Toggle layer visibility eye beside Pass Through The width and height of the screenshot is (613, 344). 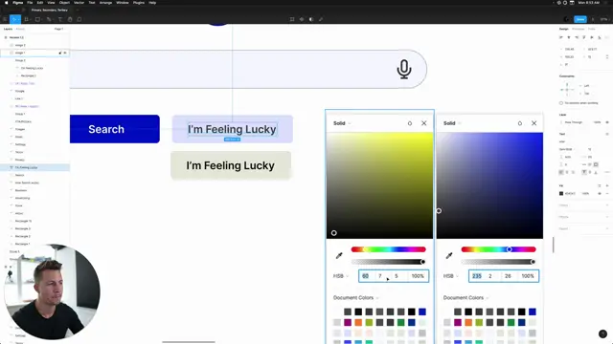(607, 122)
